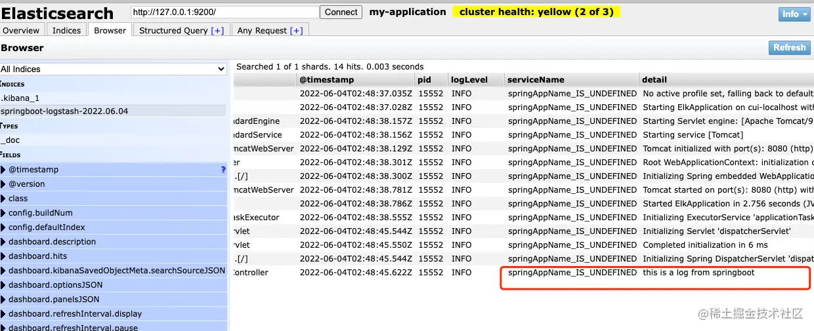The height and width of the screenshot is (331, 814).
Task: Click the my-application cluster name
Action: tap(408, 12)
